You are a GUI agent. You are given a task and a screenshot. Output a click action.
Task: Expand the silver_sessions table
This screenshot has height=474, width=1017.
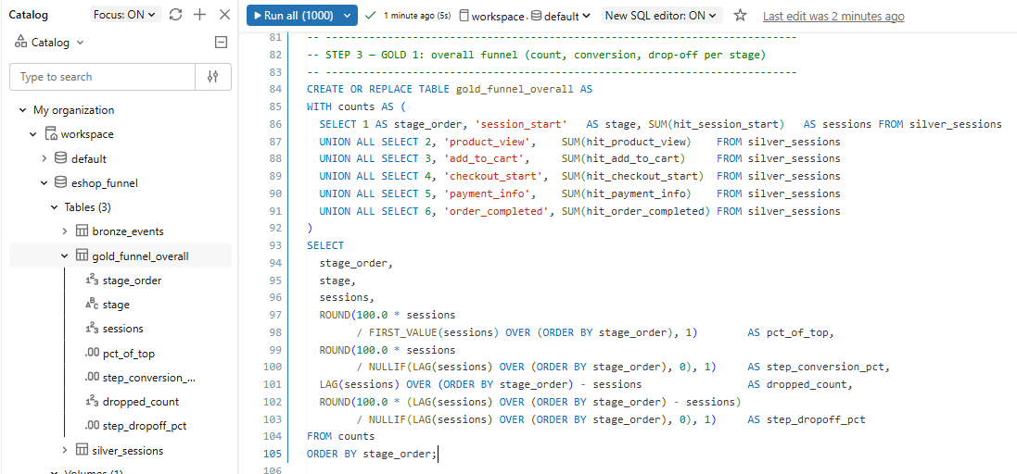coord(65,450)
